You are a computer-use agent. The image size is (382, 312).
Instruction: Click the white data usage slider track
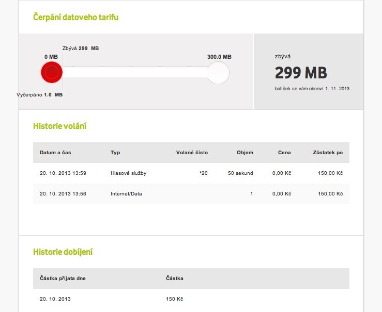point(134,73)
